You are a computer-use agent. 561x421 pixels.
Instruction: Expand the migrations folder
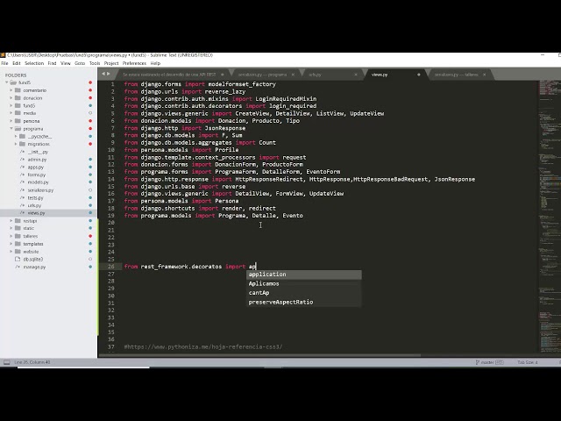[x=16, y=144]
